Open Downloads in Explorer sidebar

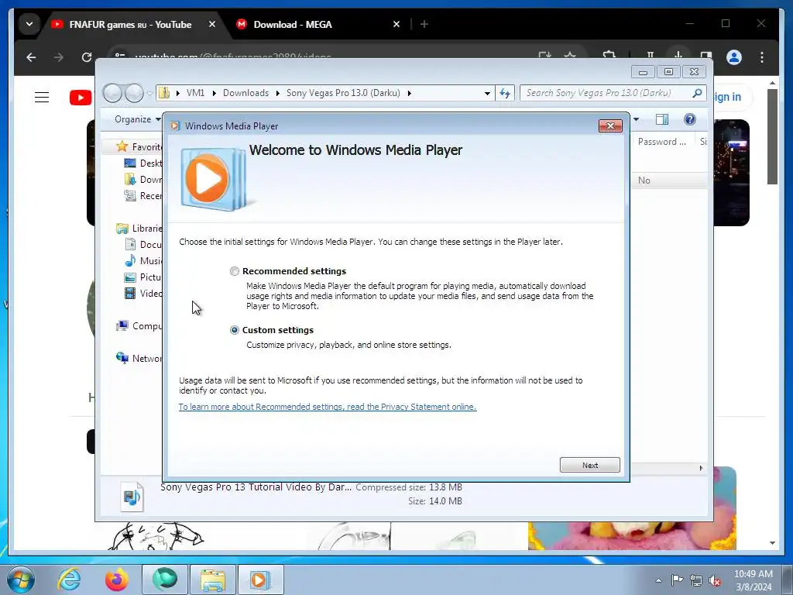(x=143, y=179)
